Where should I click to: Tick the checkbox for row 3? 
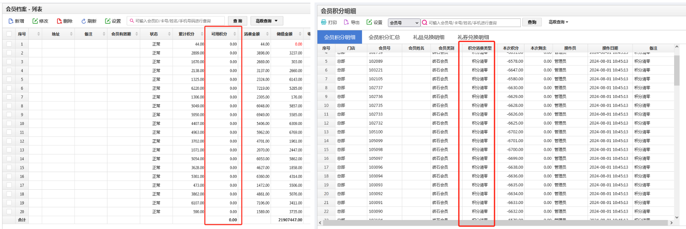click(x=9, y=61)
